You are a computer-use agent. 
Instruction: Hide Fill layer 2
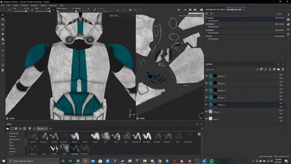pos(206,104)
